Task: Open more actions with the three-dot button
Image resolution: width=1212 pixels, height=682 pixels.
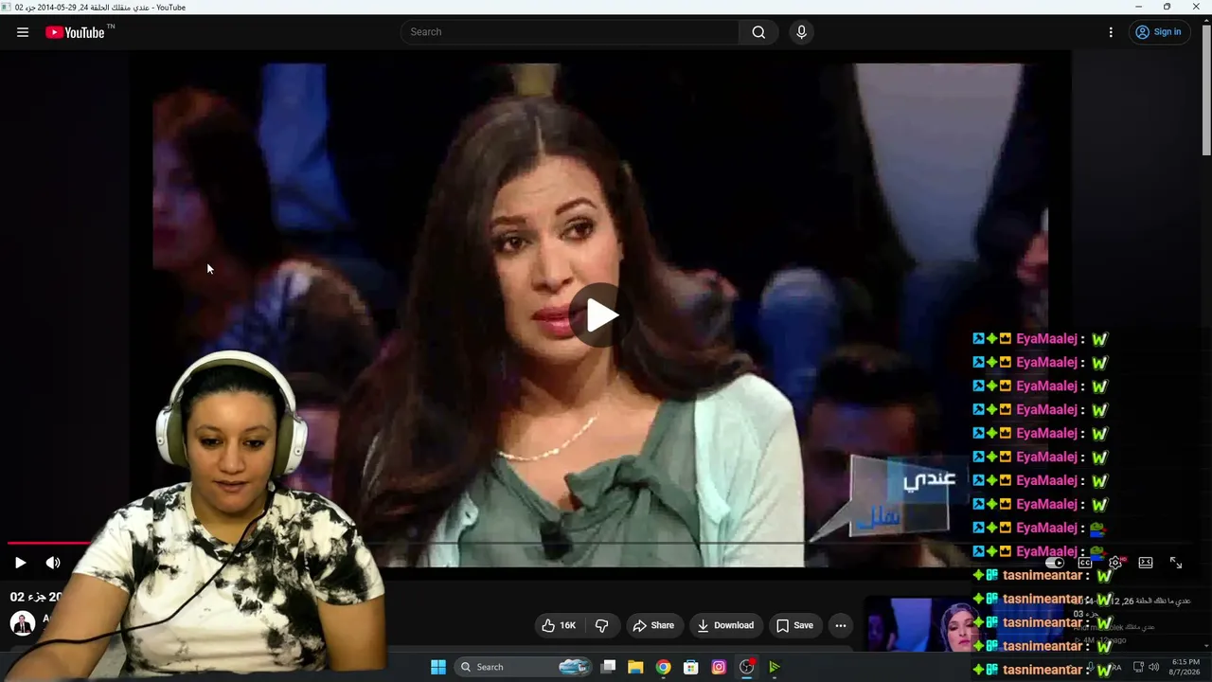Action: pyautogui.click(x=841, y=625)
